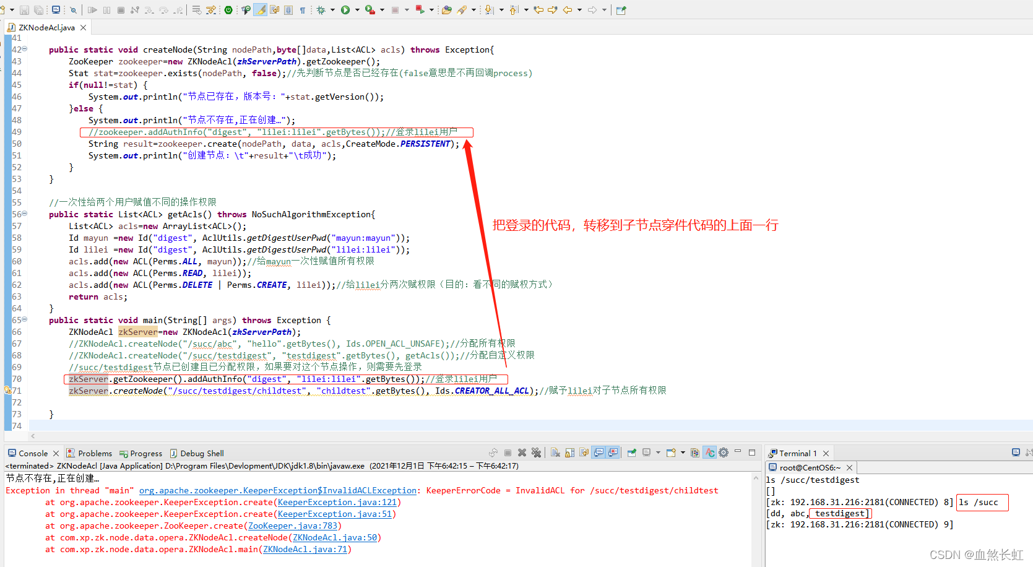Click the Save icon in toolbar

pyautogui.click(x=24, y=10)
